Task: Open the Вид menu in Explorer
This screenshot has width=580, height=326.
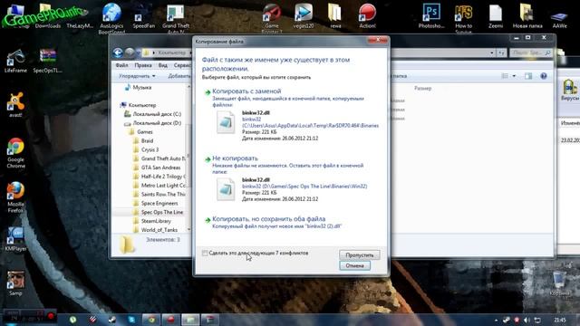Action: (163, 65)
